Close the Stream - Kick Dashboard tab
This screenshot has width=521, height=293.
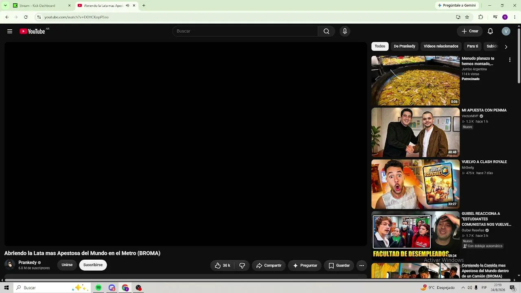coord(69,6)
